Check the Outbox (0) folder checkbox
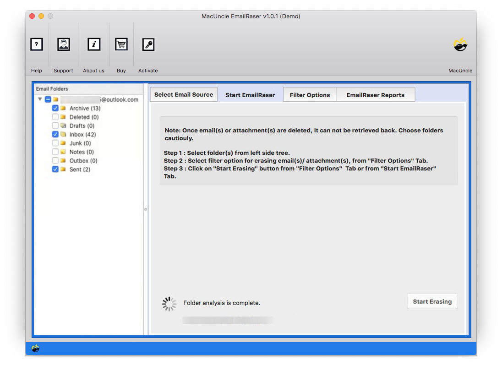The width and height of the screenshot is (502, 366). [55, 160]
